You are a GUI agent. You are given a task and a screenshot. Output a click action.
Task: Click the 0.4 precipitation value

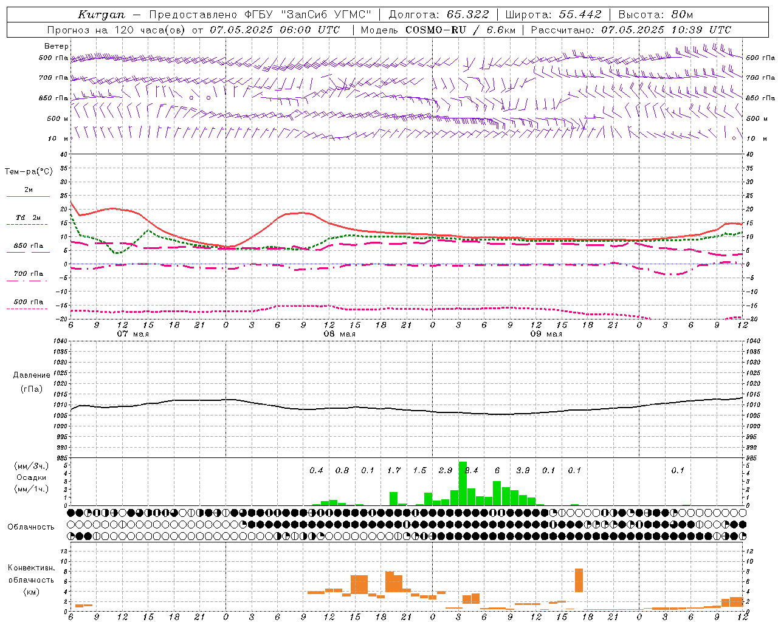[x=316, y=470]
